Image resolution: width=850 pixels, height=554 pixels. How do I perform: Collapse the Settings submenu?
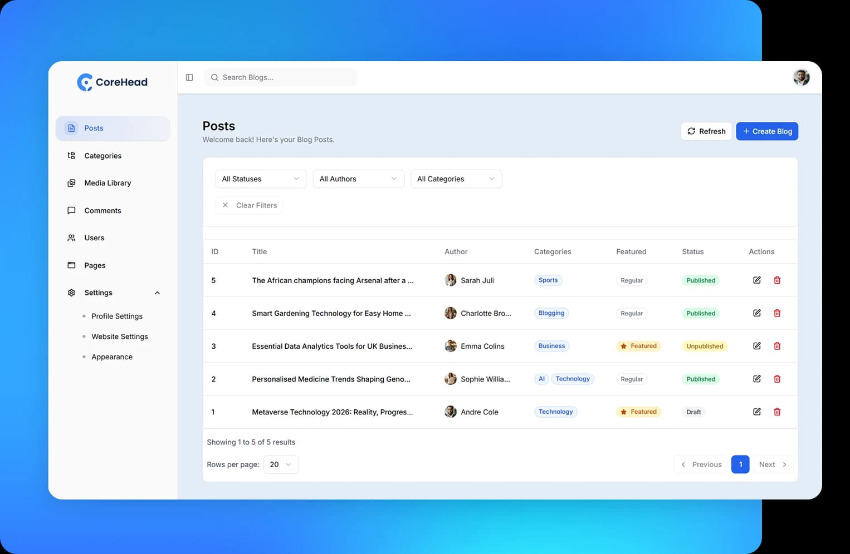[157, 293]
